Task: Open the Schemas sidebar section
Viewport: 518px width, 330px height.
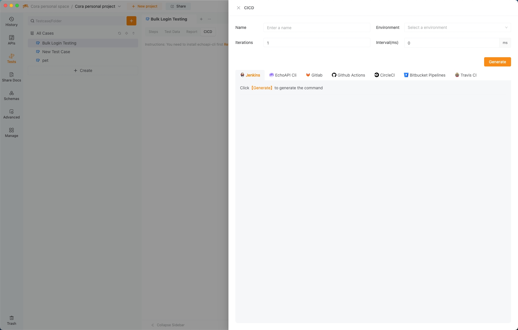Action: pyautogui.click(x=12, y=96)
